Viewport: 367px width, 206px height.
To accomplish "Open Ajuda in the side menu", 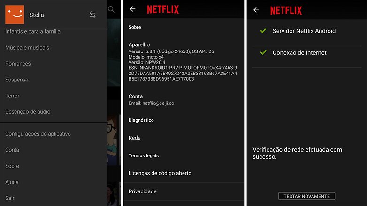I will 12,182.
